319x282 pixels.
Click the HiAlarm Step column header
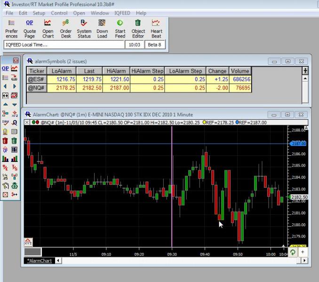coord(147,71)
